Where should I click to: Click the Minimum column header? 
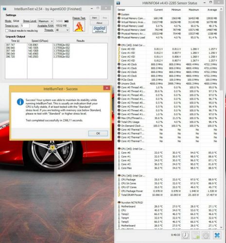[x=176, y=10]
